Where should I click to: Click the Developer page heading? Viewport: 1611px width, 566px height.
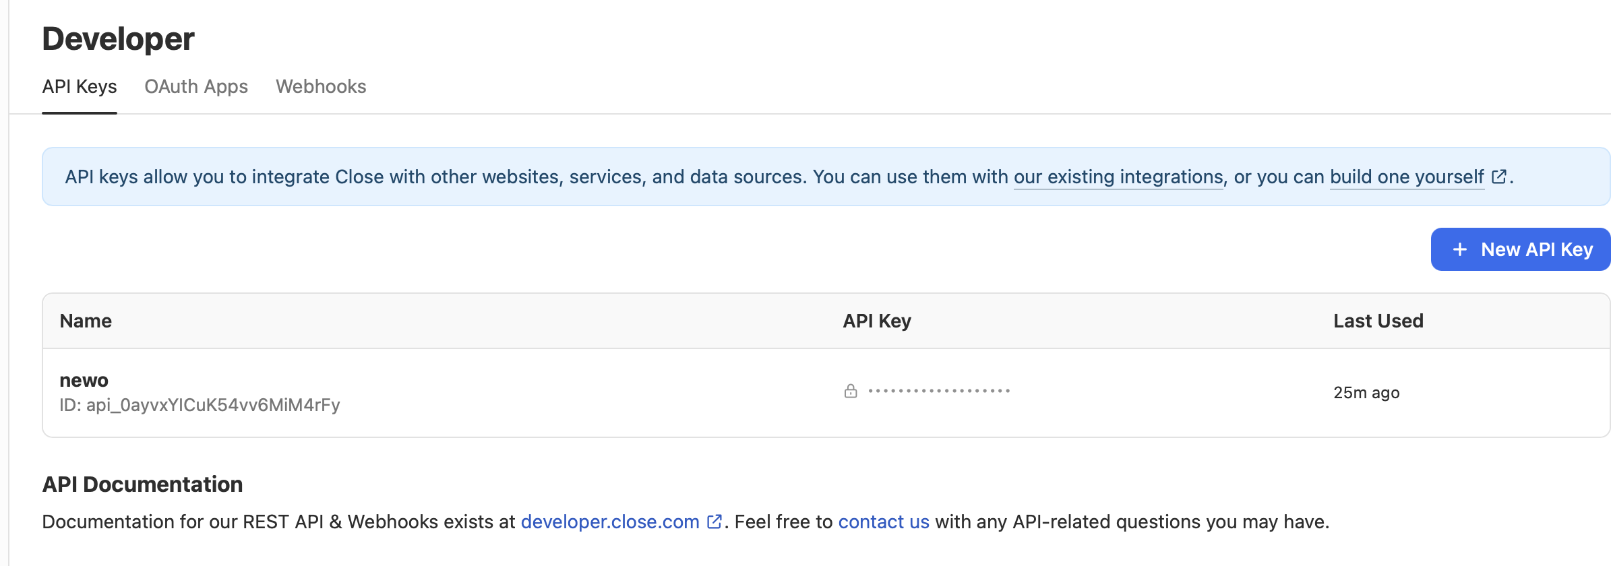click(x=118, y=39)
